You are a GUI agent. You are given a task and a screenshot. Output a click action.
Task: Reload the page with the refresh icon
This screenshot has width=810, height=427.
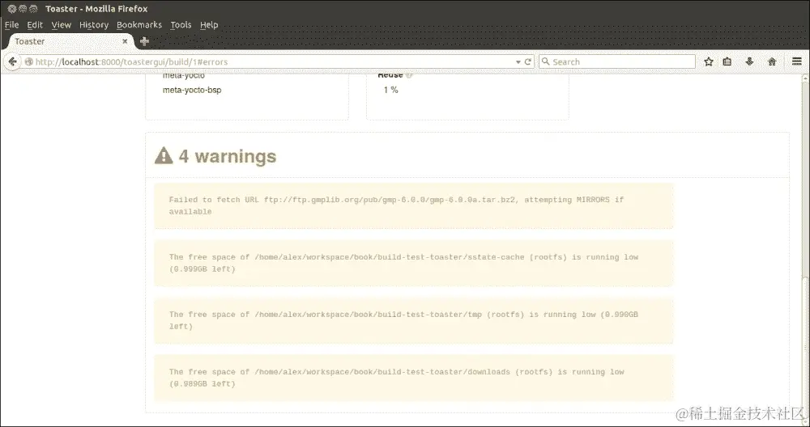(x=528, y=62)
